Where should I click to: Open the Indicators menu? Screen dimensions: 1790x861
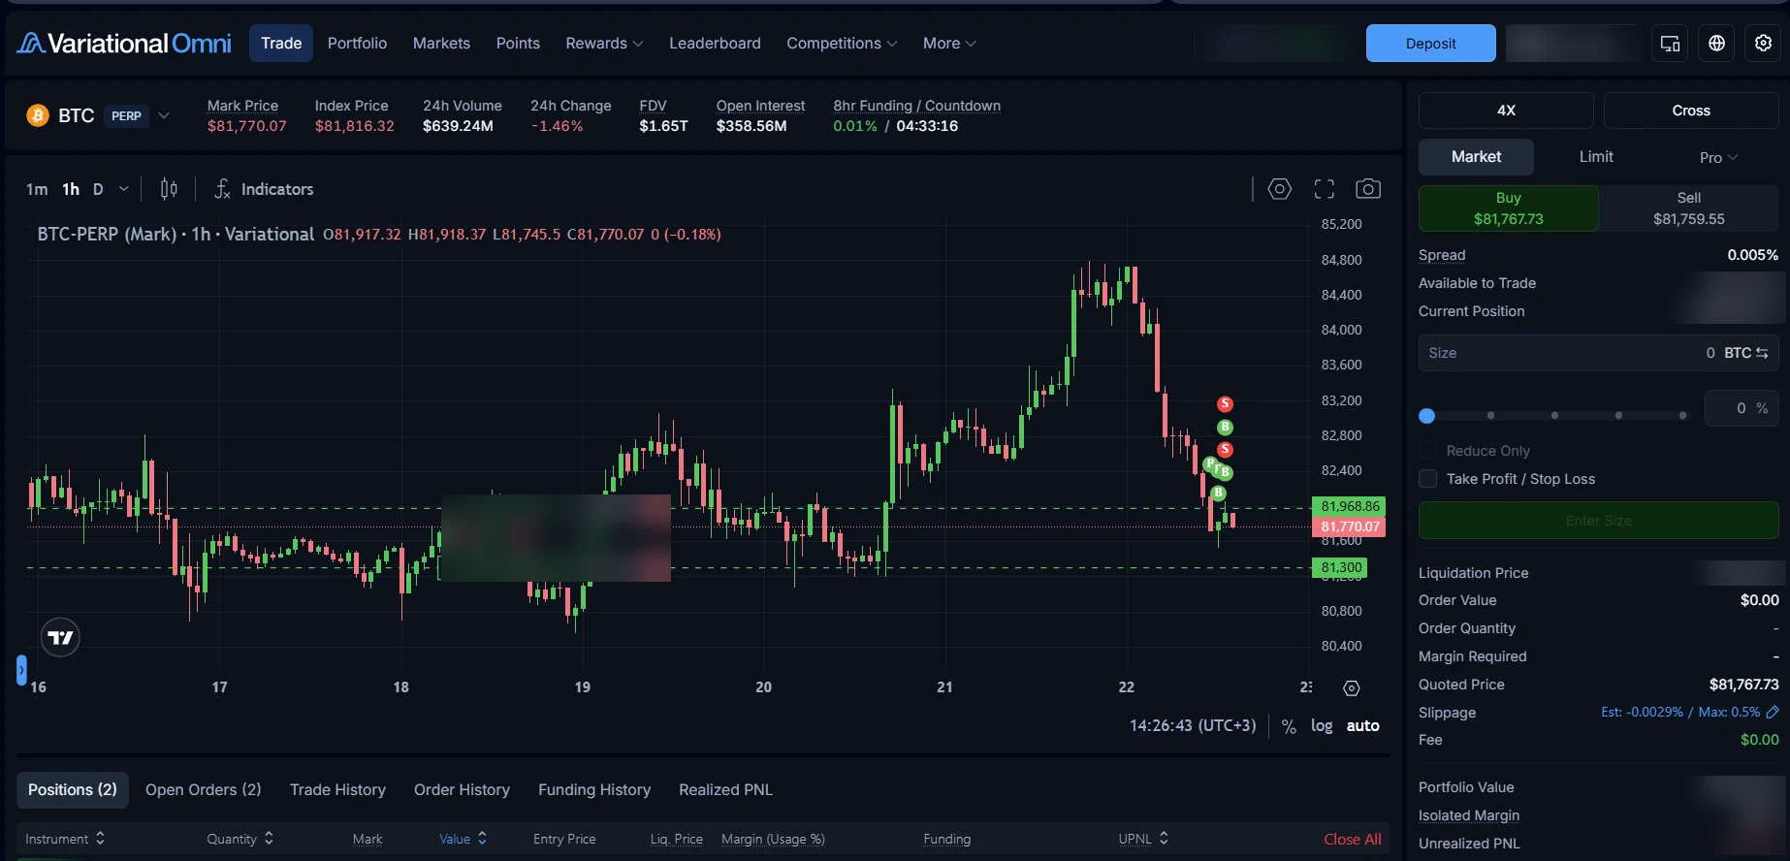264,189
